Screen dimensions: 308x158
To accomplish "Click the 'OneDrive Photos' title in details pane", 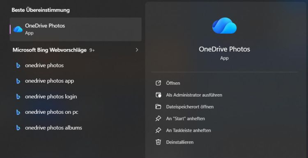I will click(224, 49).
